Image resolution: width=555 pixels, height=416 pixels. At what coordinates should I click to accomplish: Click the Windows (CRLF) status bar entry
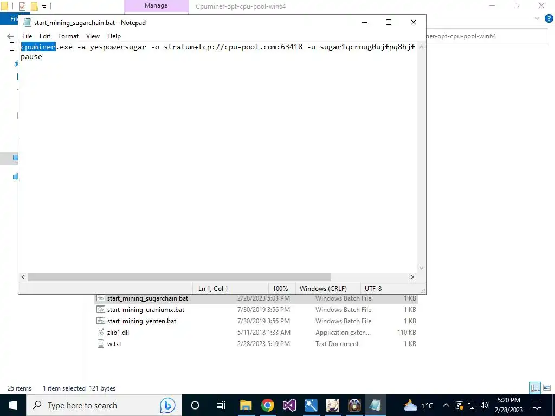click(323, 289)
